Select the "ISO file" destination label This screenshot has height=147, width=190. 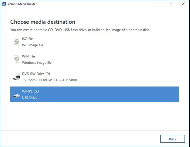click(27, 39)
